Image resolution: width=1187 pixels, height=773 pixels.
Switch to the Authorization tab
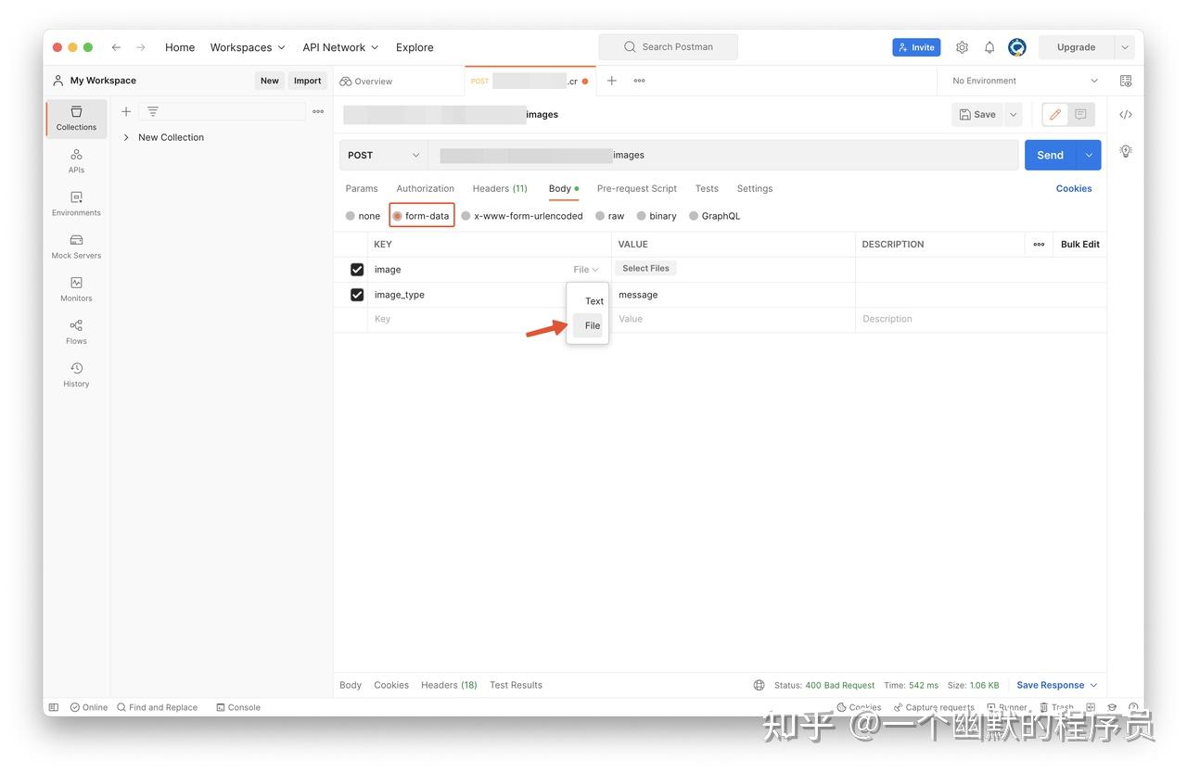pyautogui.click(x=426, y=188)
